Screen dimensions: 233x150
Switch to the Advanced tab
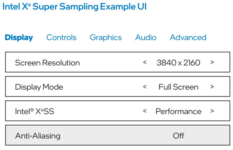[188, 38]
